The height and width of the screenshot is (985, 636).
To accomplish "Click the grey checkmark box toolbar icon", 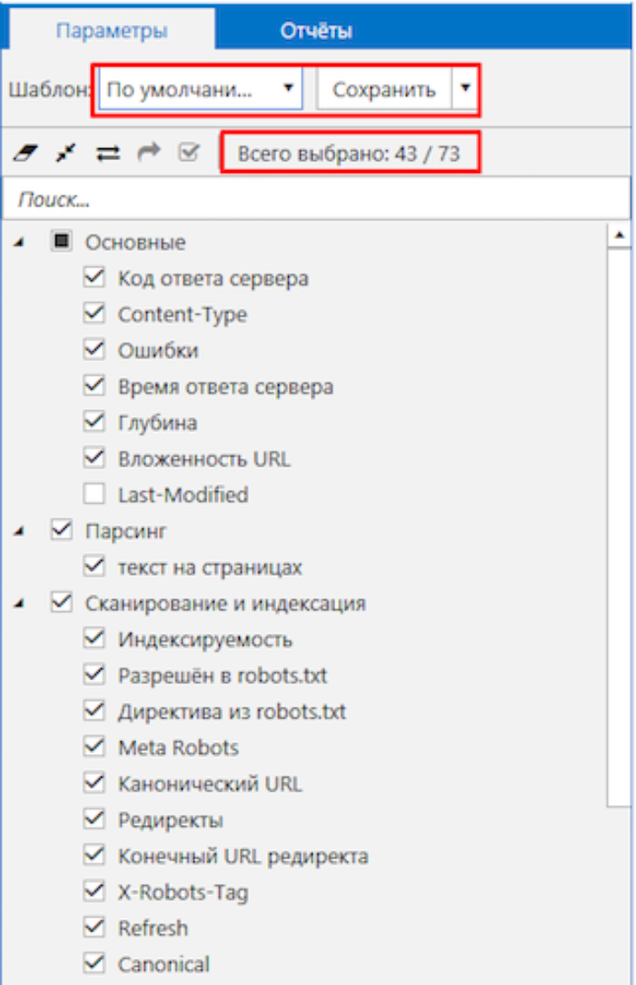I will point(189,153).
